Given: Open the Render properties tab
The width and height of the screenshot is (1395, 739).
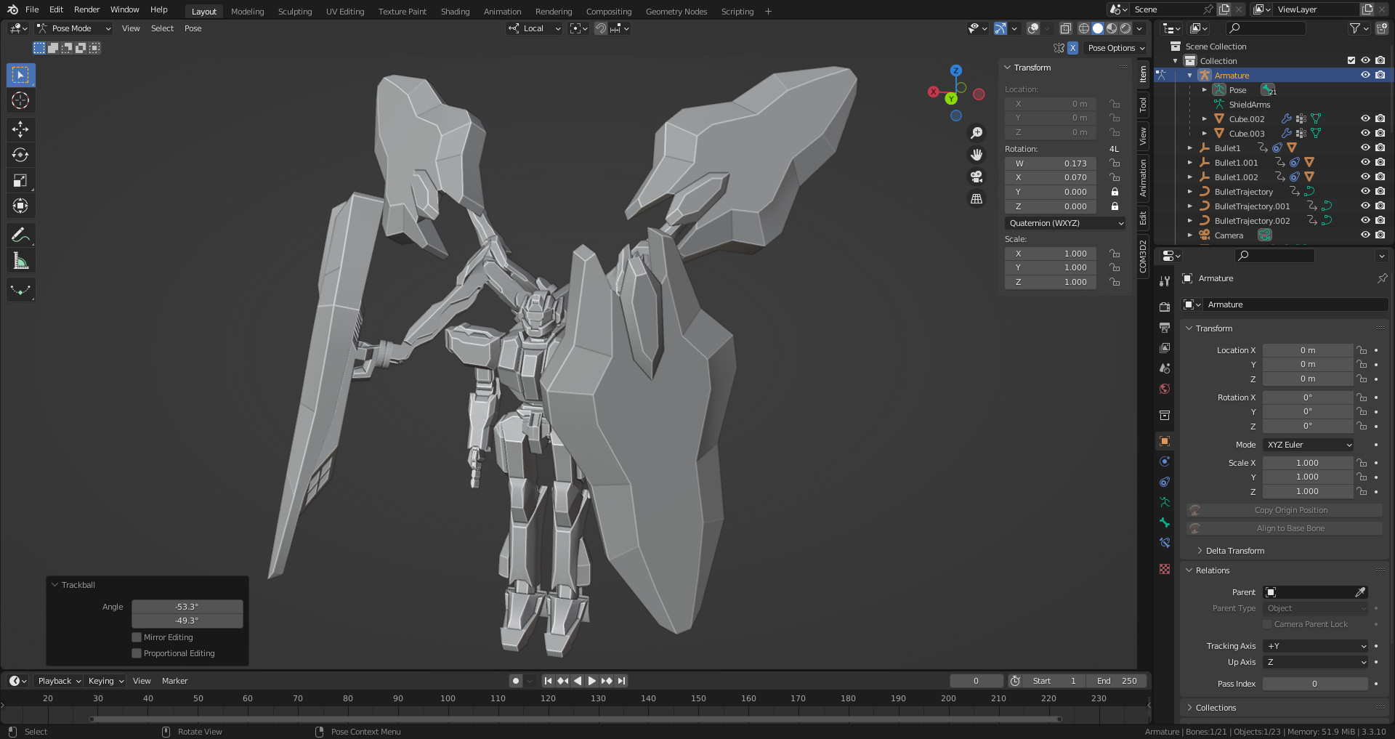Looking at the screenshot, I should click(1165, 307).
